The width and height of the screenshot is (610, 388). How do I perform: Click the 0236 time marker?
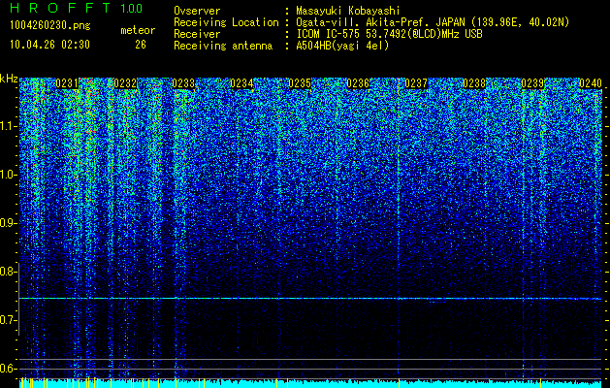[358, 83]
